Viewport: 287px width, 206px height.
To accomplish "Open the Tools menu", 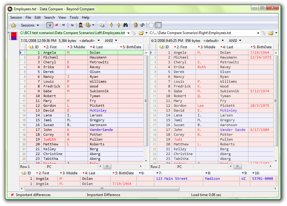I will tap(74, 17).
